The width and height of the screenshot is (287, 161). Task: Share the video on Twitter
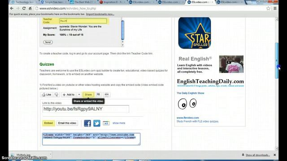pyautogui.click(x=97, y=123)
